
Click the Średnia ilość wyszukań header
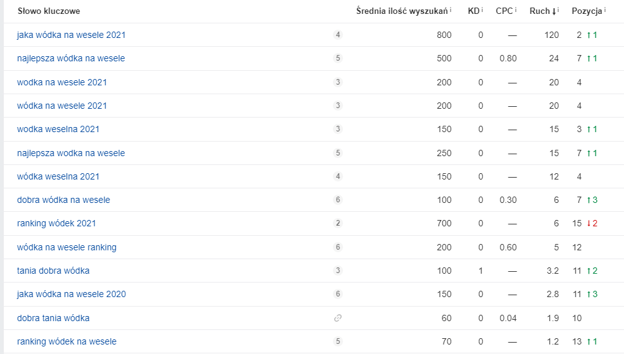click(x=402, y=11)
